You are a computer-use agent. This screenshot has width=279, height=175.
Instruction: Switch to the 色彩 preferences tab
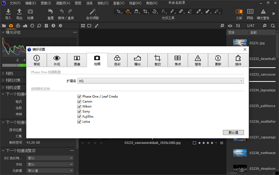[x=117, y=60]
